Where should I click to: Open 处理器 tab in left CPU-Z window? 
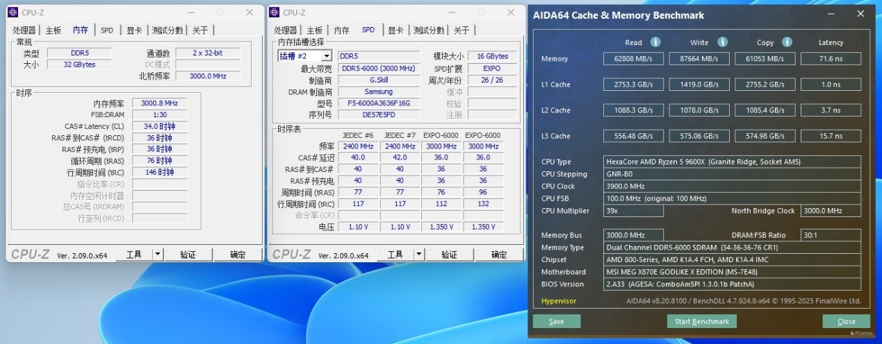[24, 31]
